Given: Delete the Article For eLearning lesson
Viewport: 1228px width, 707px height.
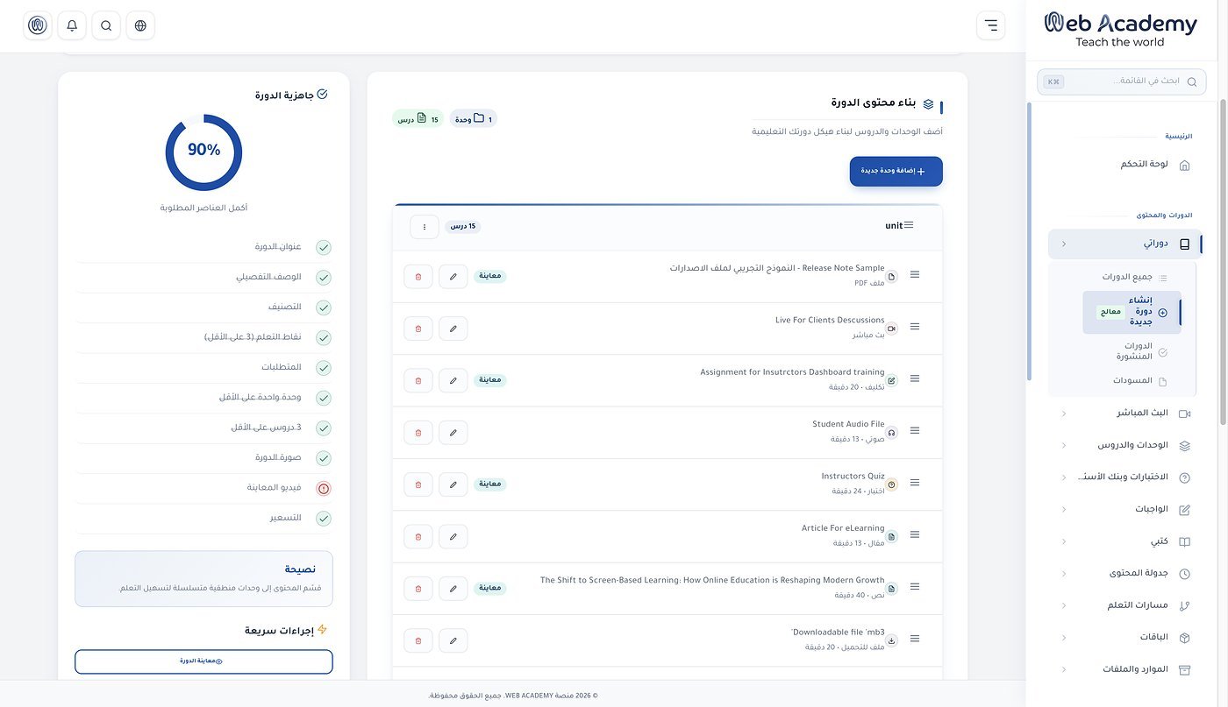Looking at the screenshot, I should (x=418, y=536).
